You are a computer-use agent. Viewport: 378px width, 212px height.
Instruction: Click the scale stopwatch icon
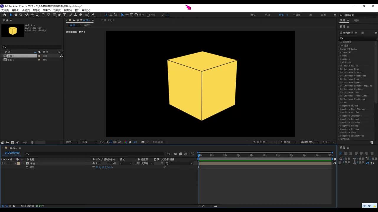[x=27, y=167]
